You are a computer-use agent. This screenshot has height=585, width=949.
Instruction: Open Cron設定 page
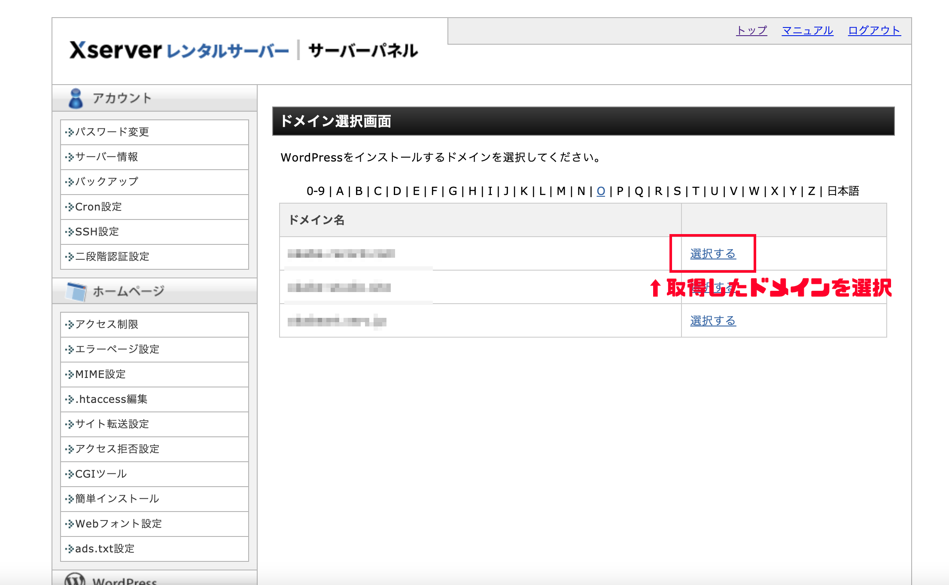98,207
